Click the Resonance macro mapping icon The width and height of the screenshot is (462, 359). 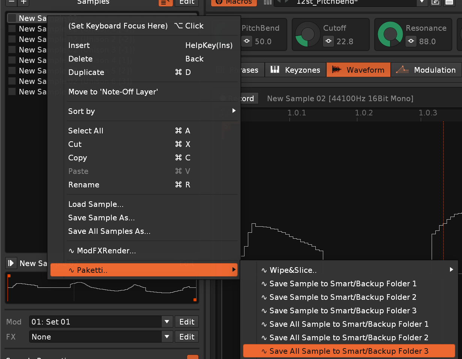pos(411,41)
